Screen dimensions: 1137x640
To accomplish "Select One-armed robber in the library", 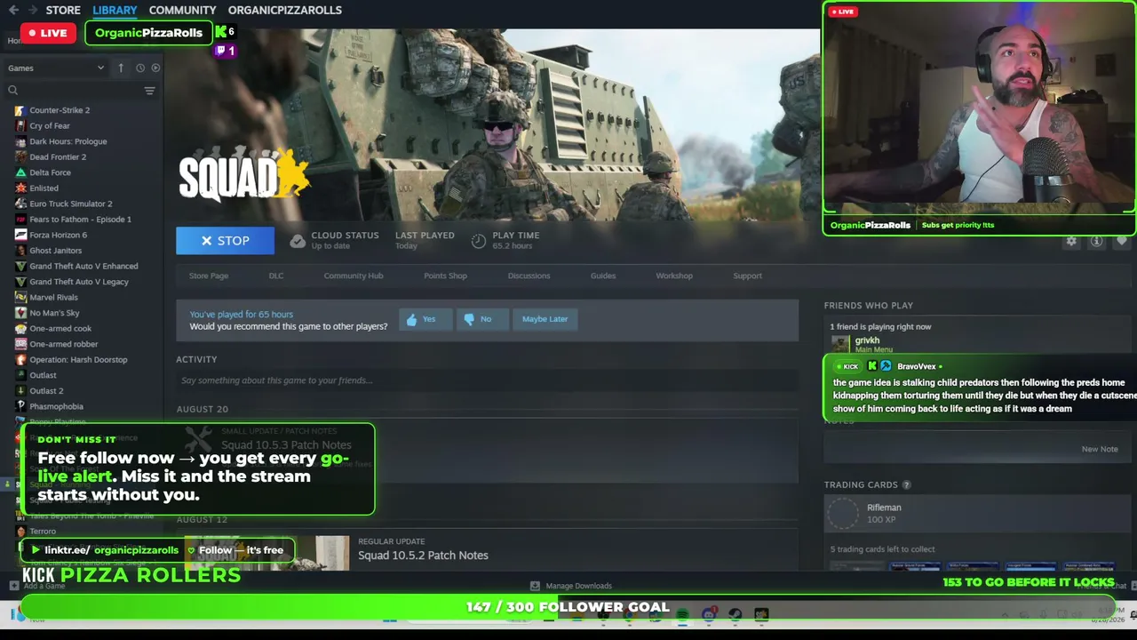I will coord(63,344).
